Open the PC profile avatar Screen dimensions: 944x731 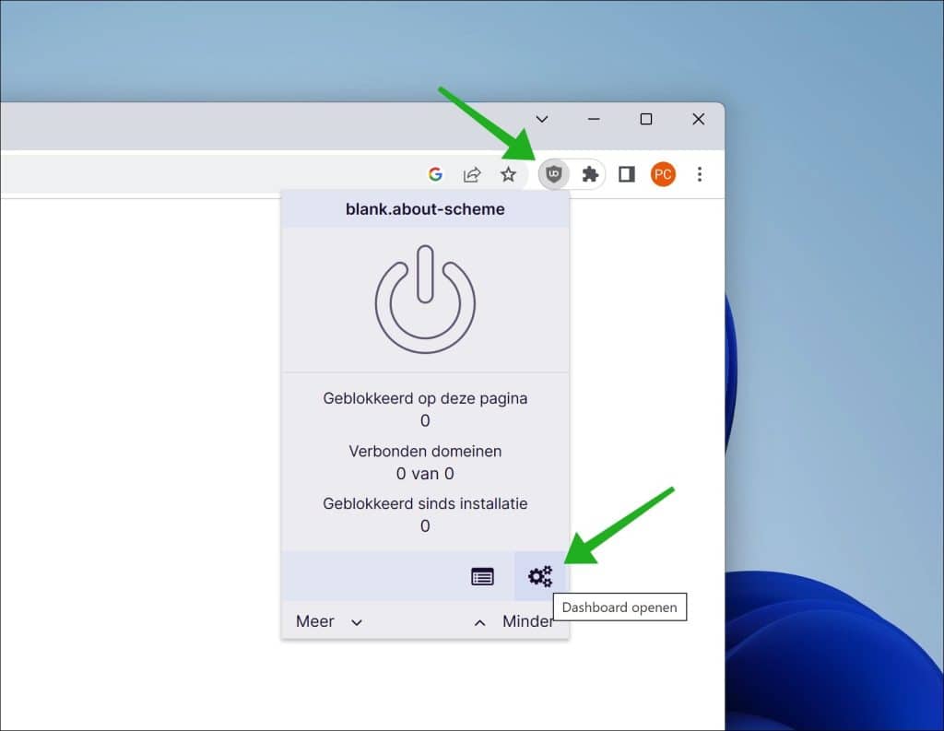tap(663, 174)
